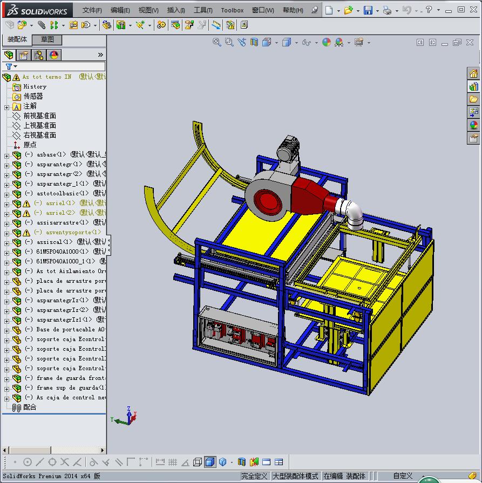Viewport: 482px width, 483px height.
Task: Open File Explorer folder icon in task pane
Action: point(473,99)
